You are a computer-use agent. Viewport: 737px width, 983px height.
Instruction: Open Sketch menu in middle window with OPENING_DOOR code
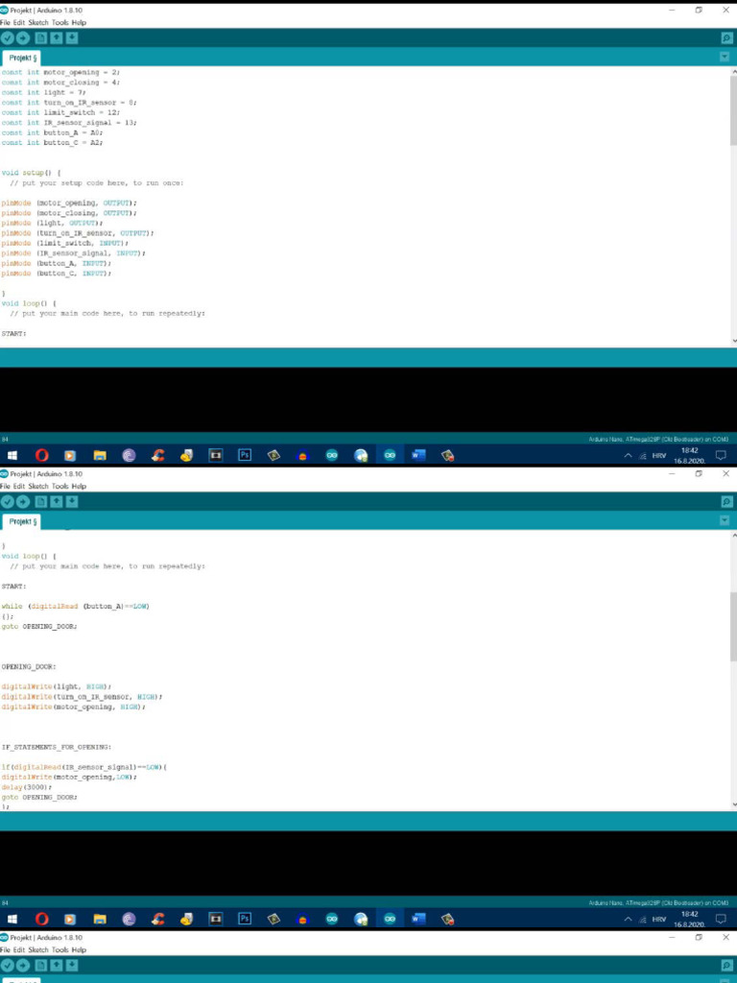38,487
